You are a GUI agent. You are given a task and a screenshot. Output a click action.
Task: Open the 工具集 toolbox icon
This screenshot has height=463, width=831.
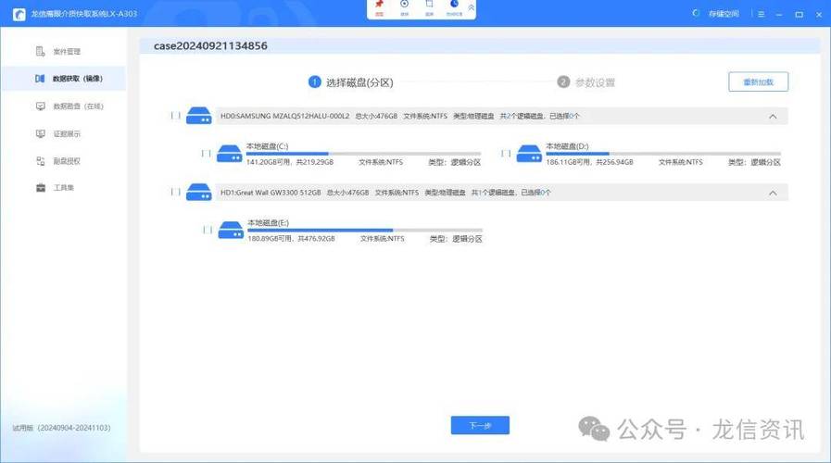pos(41,188)
